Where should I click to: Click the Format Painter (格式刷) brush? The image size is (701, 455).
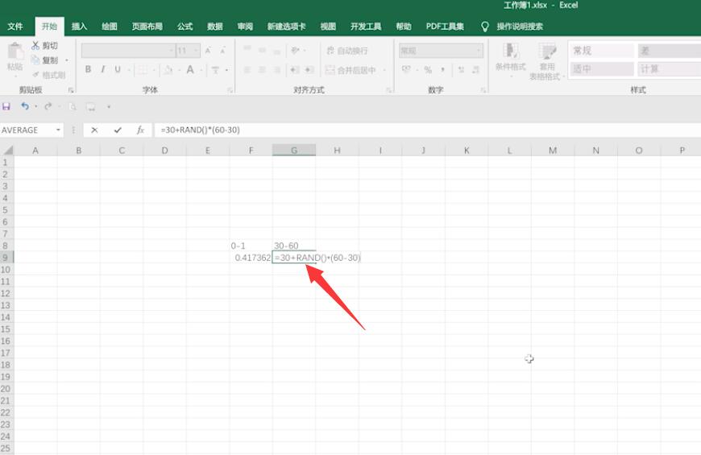(x=35, y=75)
